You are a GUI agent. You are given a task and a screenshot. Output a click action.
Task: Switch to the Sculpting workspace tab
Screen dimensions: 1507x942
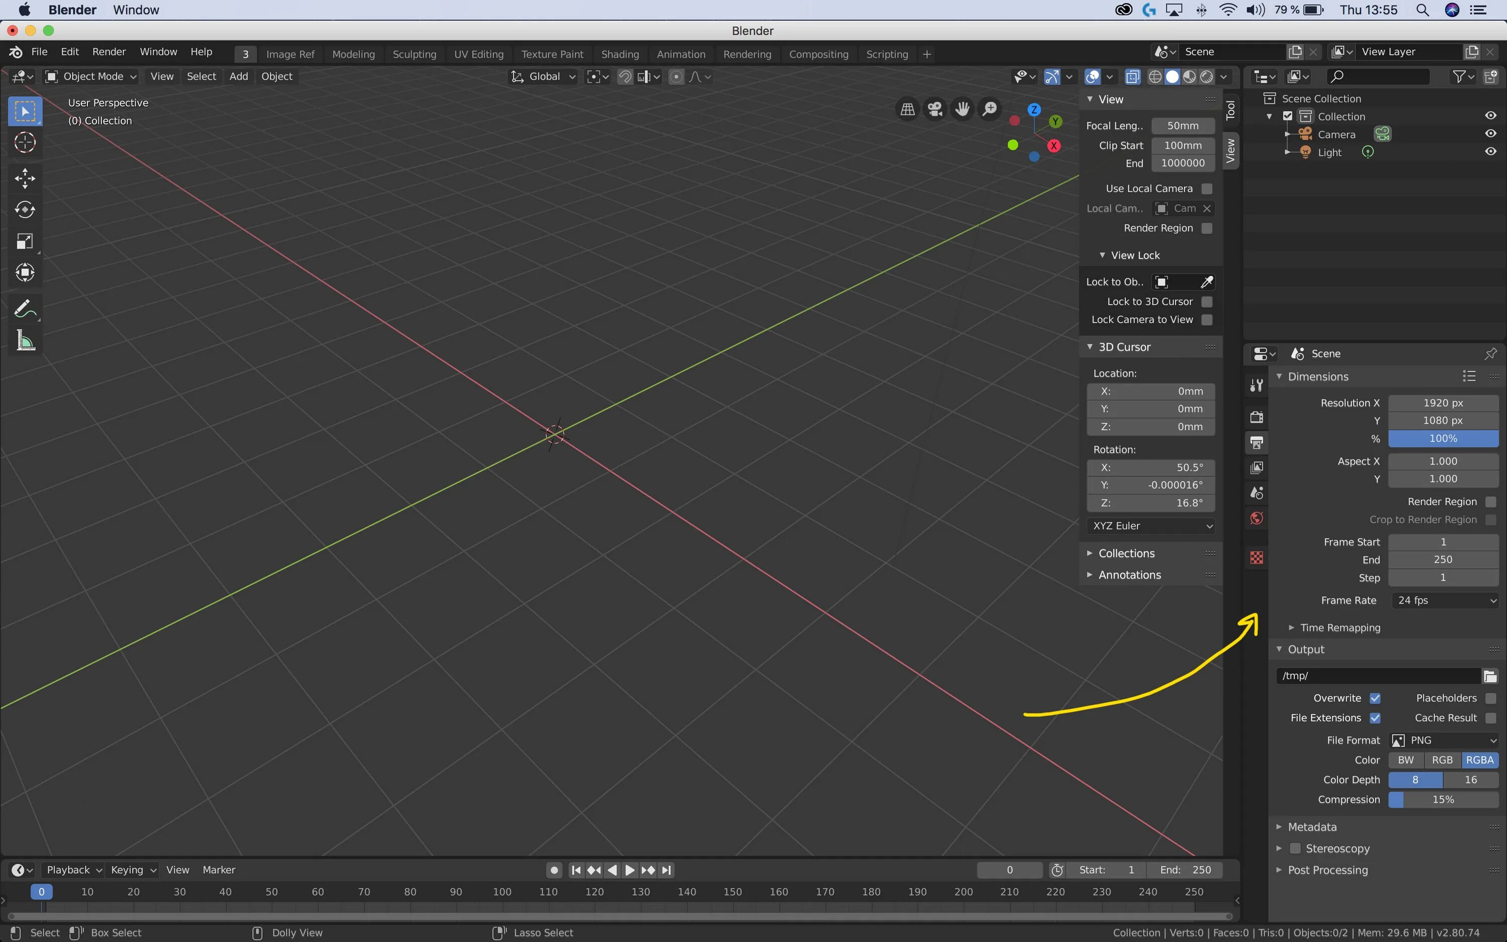414,54
